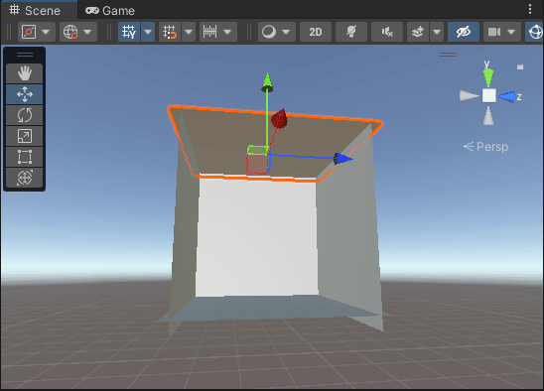Toggle scene audio mute
This screenshot has width=544, height=391.
(387, 32)
